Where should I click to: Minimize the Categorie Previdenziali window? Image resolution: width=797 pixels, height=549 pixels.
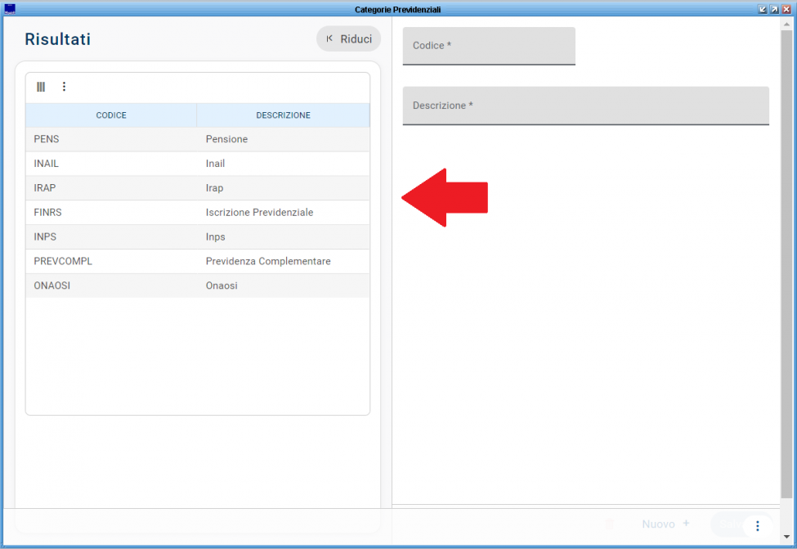pyautogui.click(x=762, y=9)
